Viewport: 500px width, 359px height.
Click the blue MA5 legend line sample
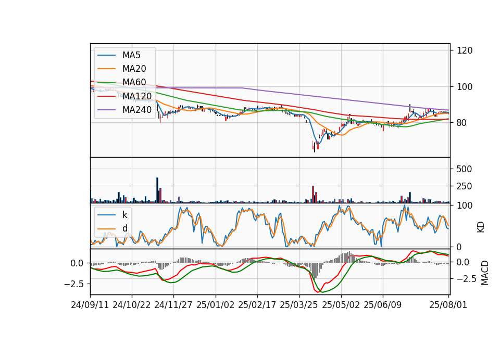107,56
